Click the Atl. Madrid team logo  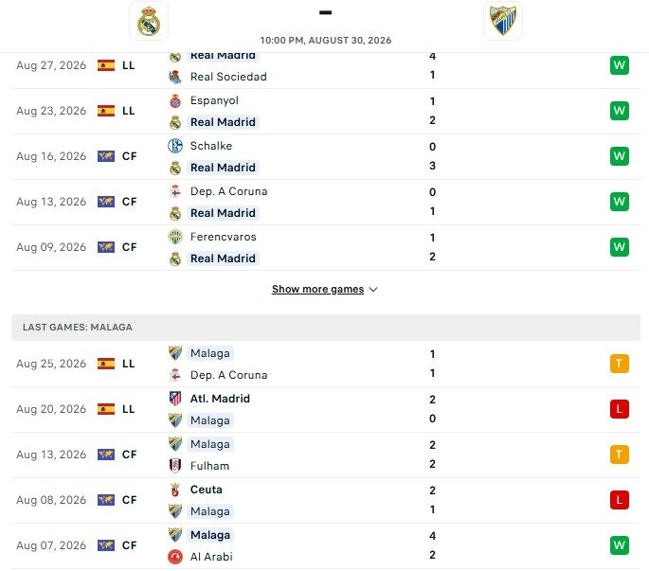tap(175, 399)
